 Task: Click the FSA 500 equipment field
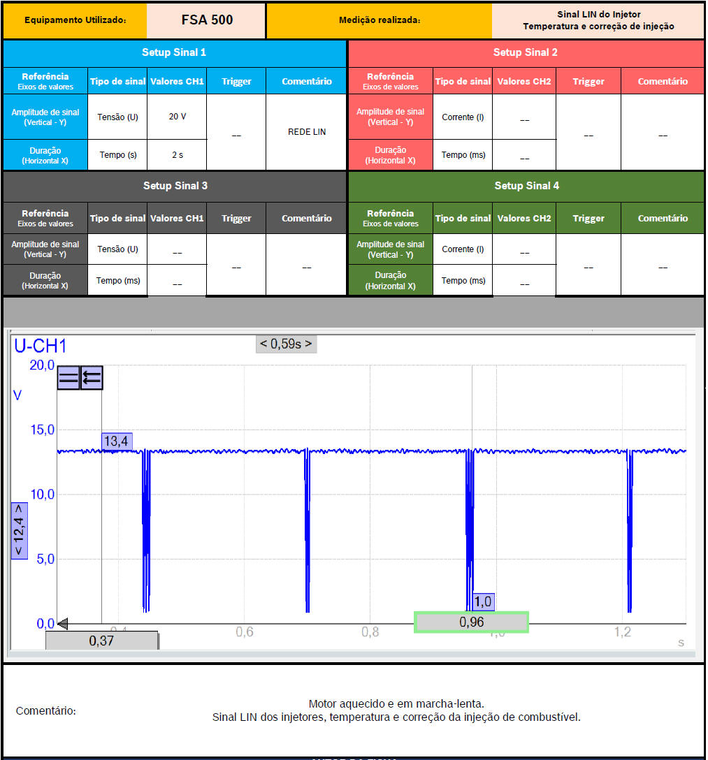tap(207, 20)
